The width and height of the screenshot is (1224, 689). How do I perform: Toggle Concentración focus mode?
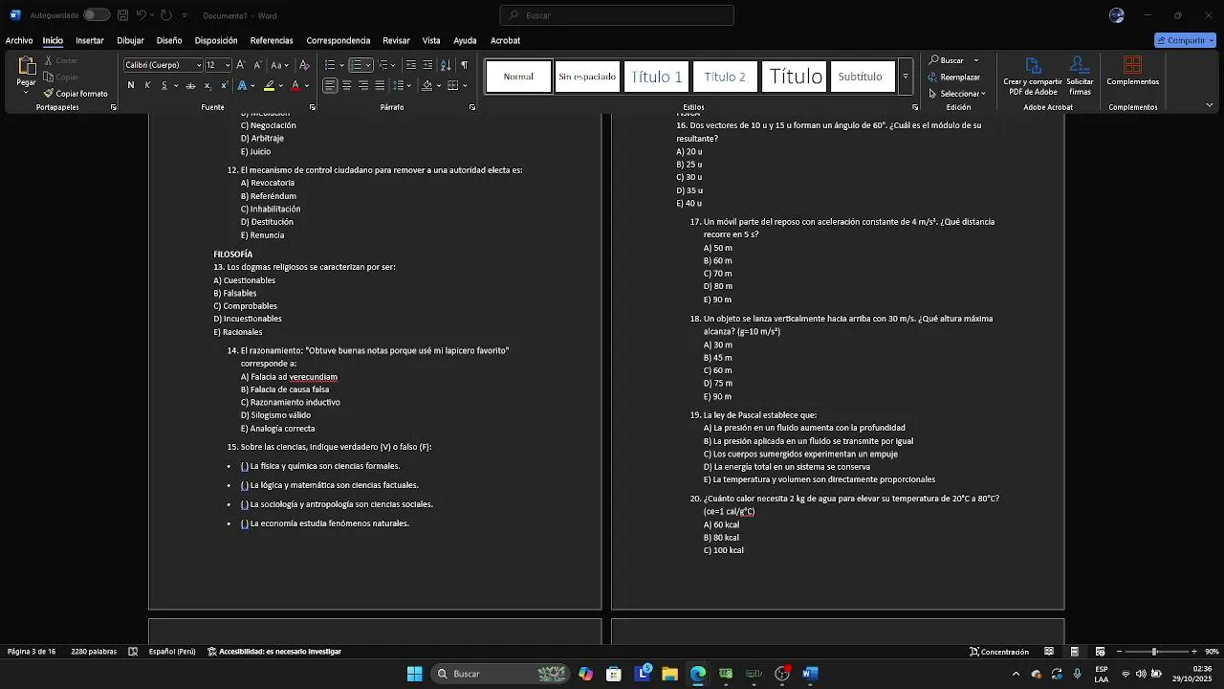(x=999, y=652)
